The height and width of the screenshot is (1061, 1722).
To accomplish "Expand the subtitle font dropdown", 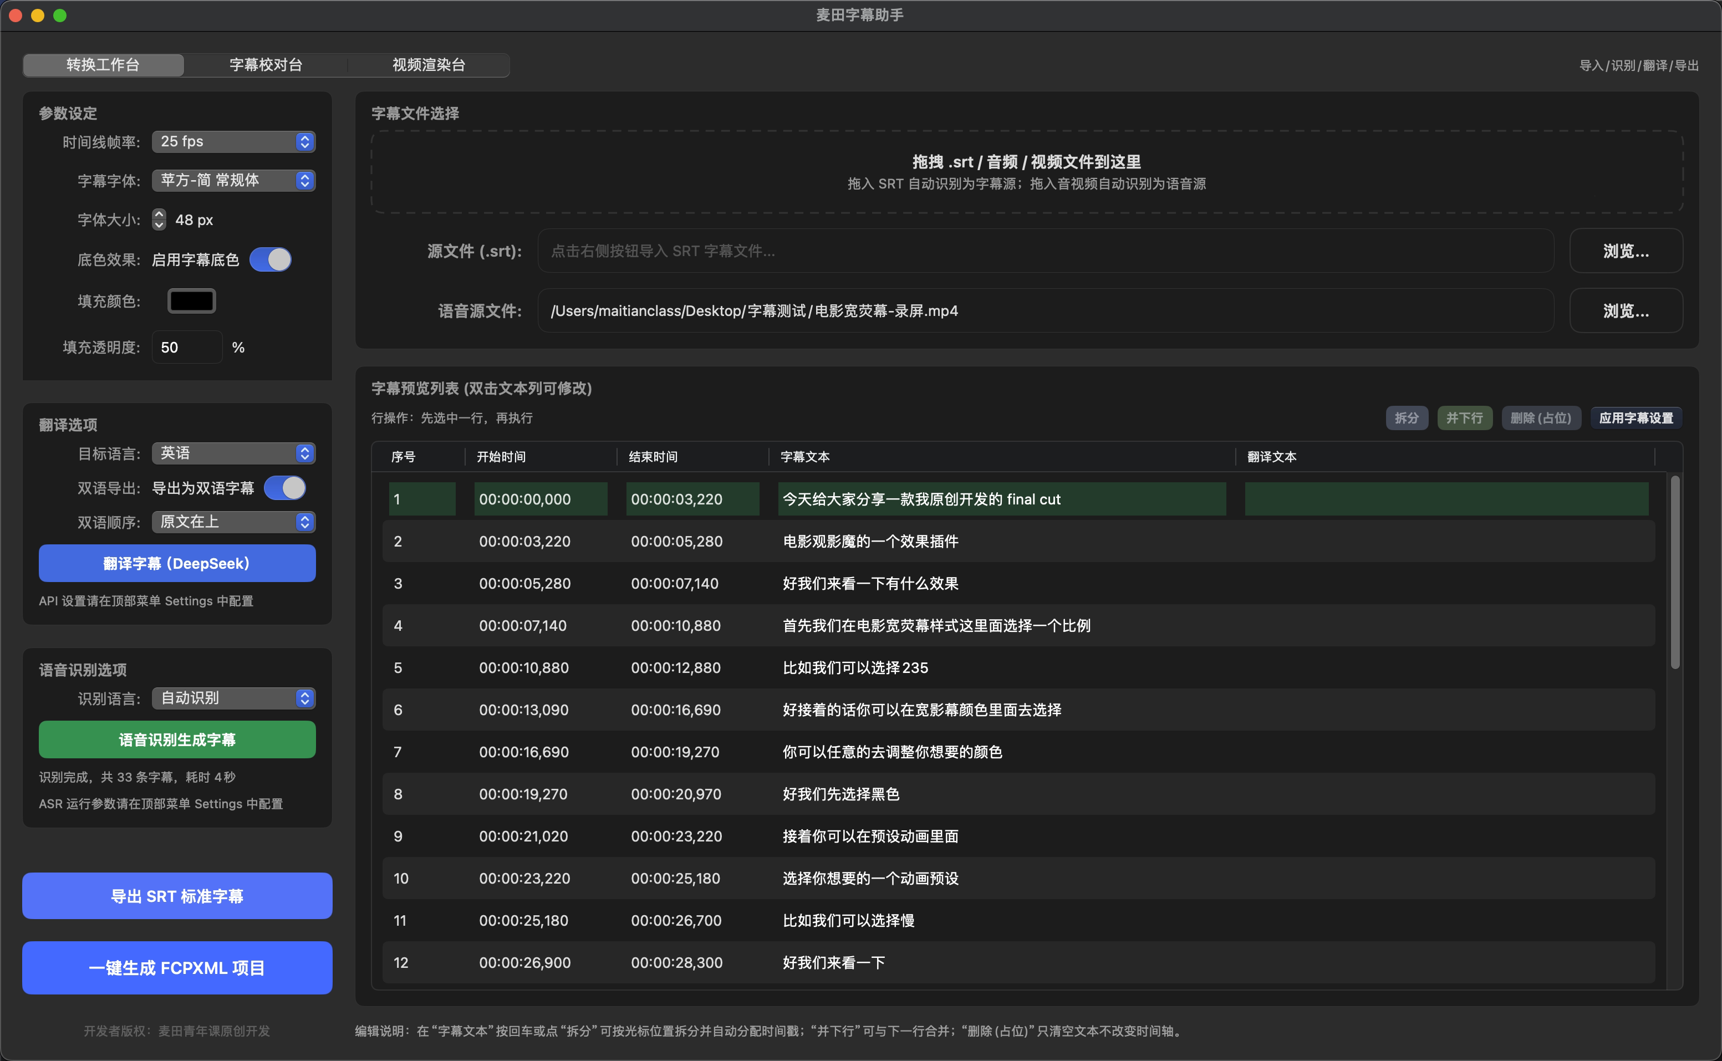I will pos(233,180).
